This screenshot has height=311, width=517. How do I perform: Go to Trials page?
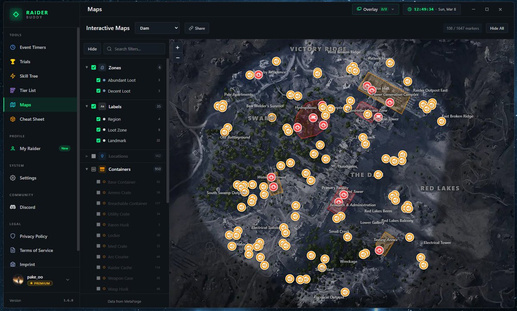40,62
